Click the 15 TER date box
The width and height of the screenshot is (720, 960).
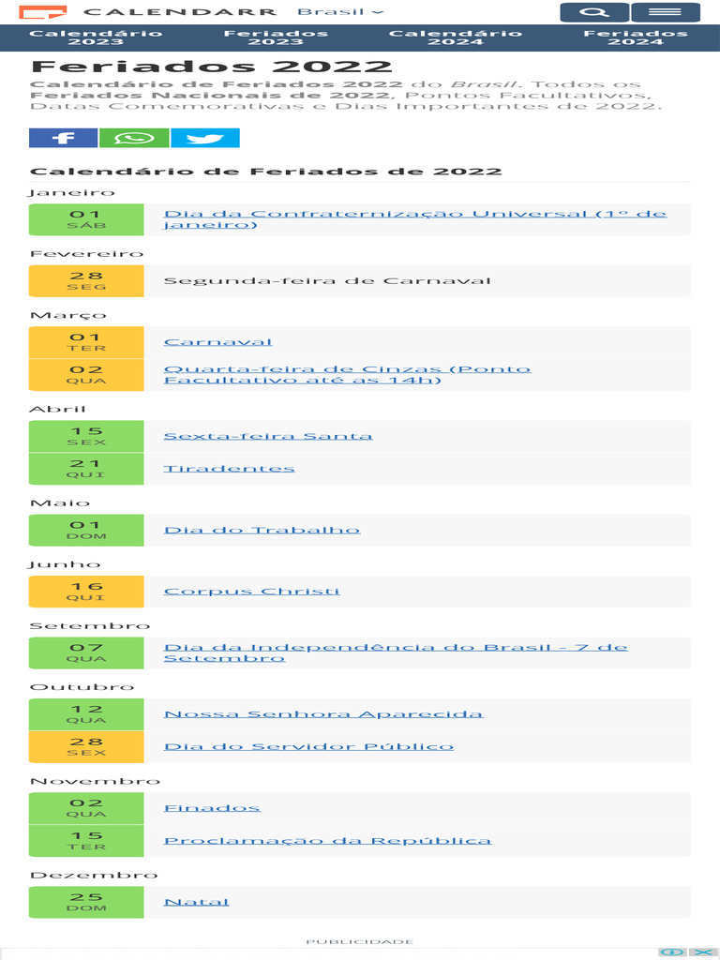(x=86, y=841)
